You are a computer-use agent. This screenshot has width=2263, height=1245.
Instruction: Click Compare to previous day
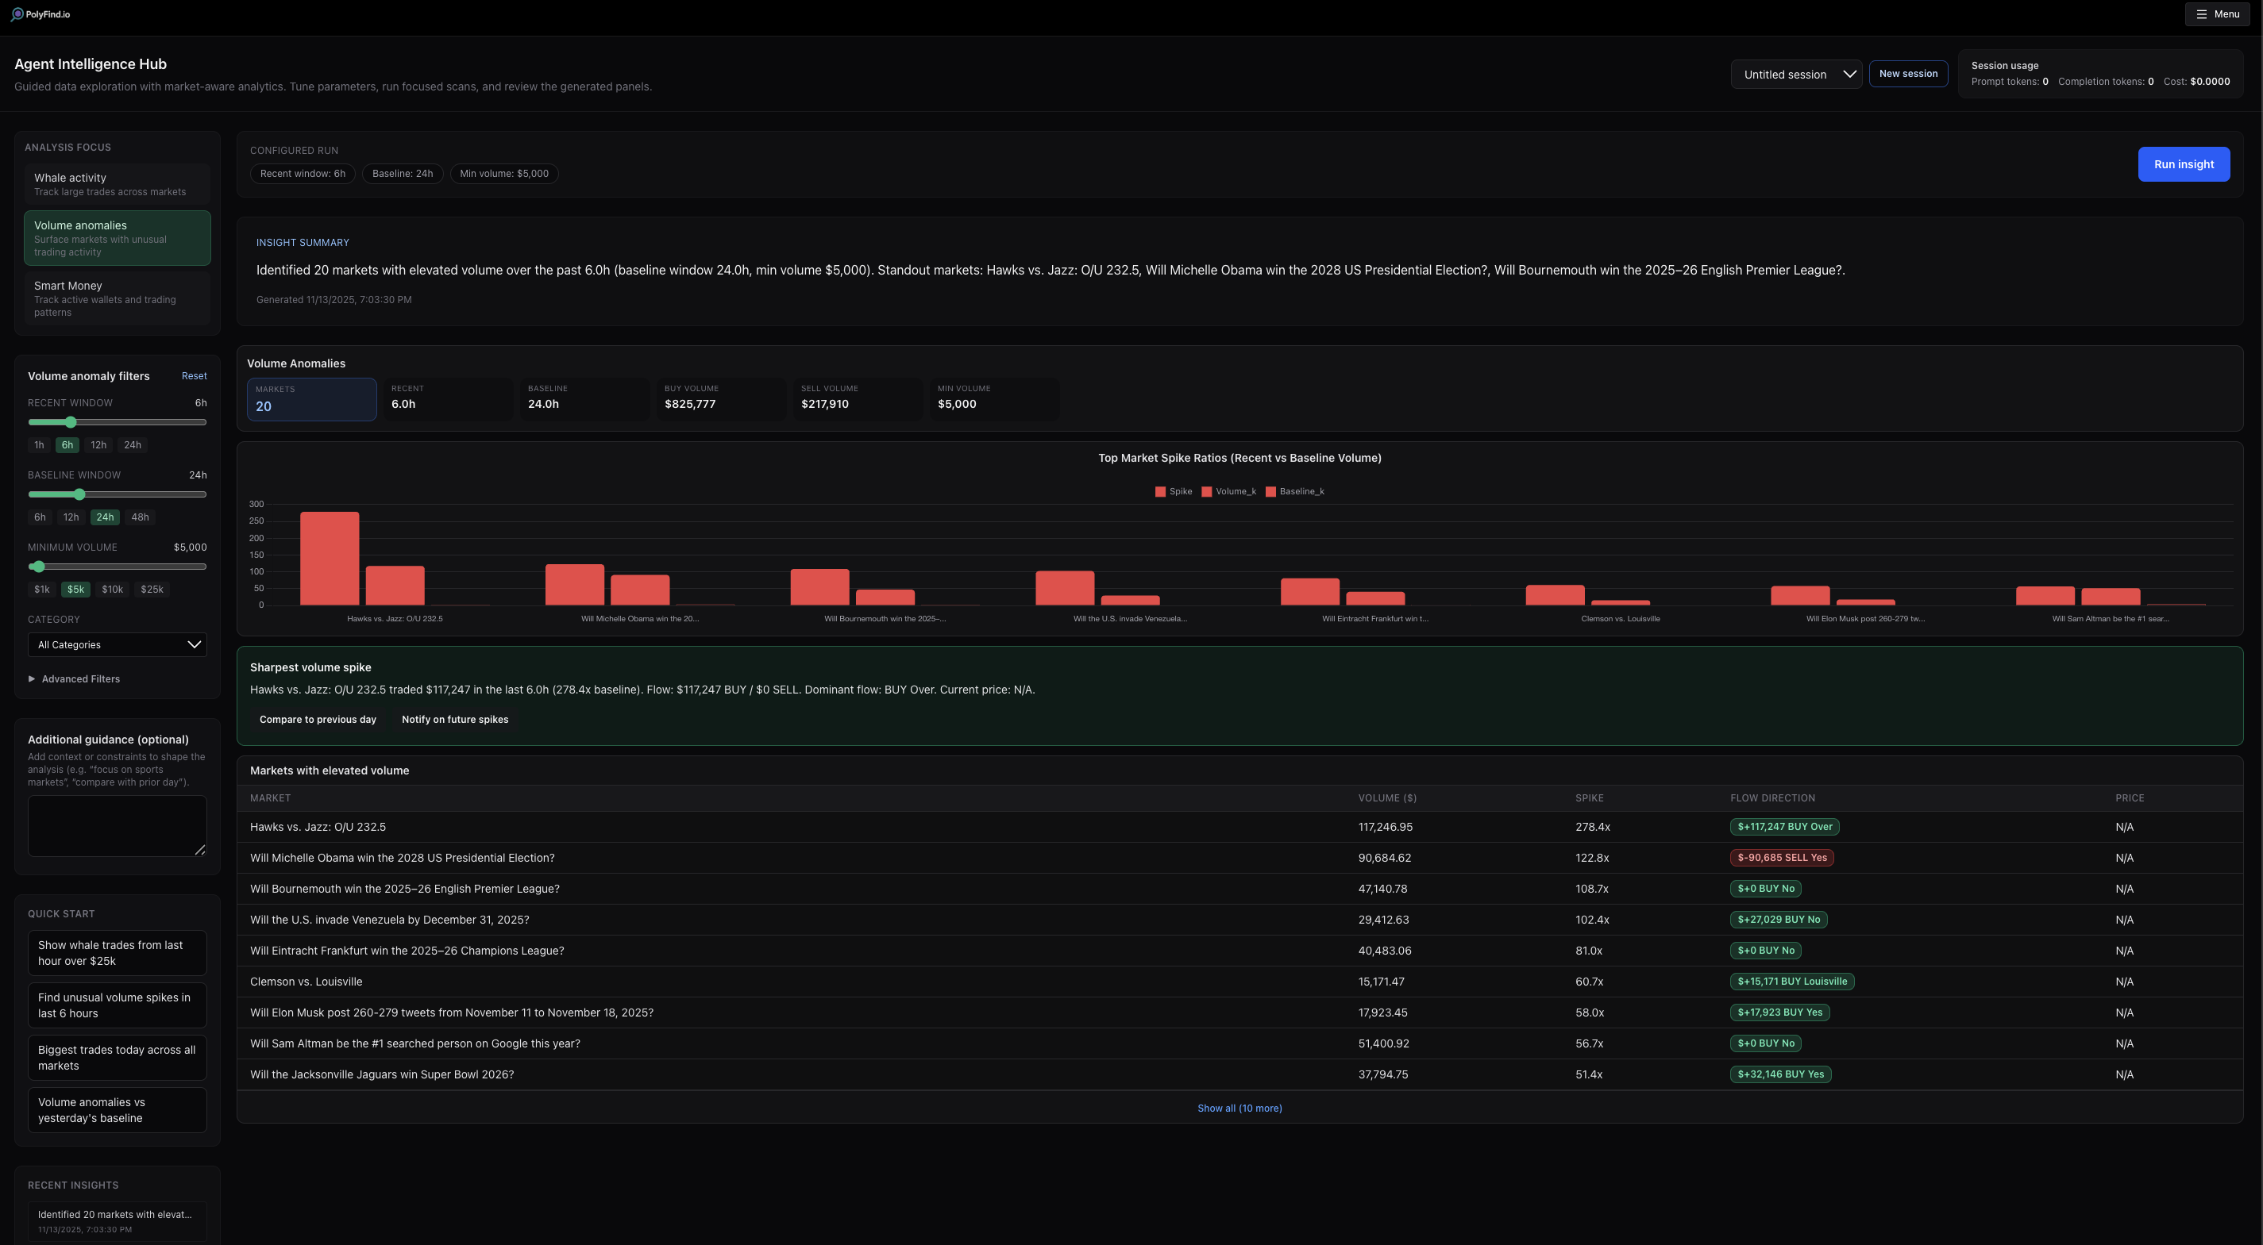tap(318, 719)
